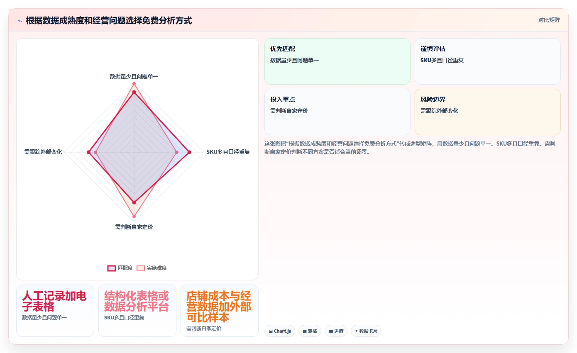Select the 店铺成本与经营数据加外部可比样本 card
Screen dimensions: 577x353
click(220, 311)
